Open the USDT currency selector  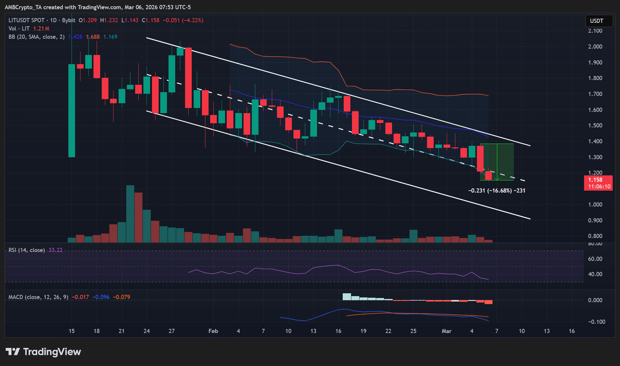click(596, 21)
